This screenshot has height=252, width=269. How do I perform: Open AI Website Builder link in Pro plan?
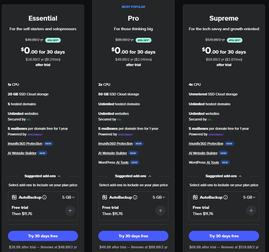coord(112,153)
